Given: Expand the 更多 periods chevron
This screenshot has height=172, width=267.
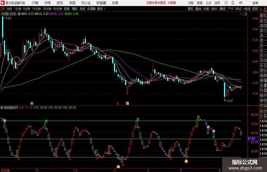Looking at the screenshot, I should (x=104, y=9).
